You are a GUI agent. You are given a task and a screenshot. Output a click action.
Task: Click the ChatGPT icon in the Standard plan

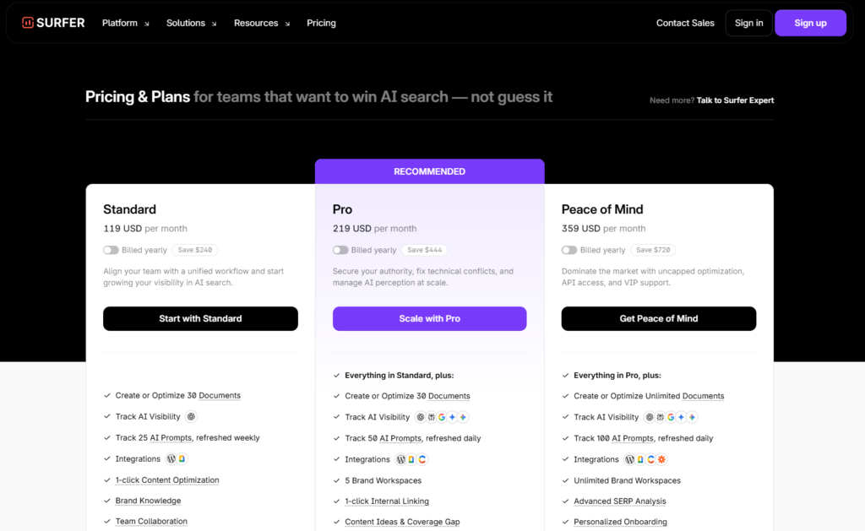tap(191, 416)
